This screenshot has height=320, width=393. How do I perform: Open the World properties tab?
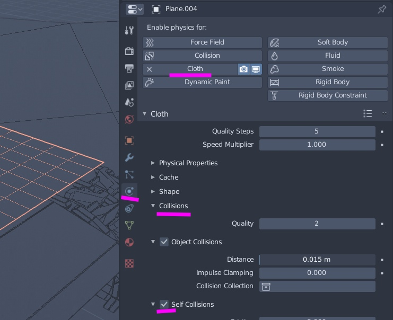pyautogui.click(x=129, y=119)
